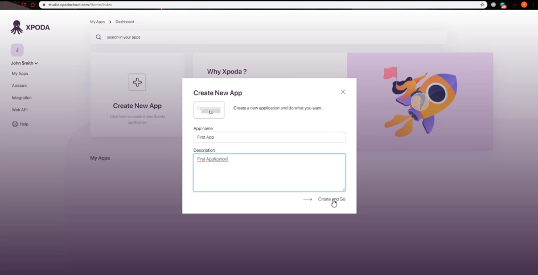Click the arrow icon beside Create and Go
Image resolution: width=538 pixels, height=275 pixels.
[x=307, y=199]
